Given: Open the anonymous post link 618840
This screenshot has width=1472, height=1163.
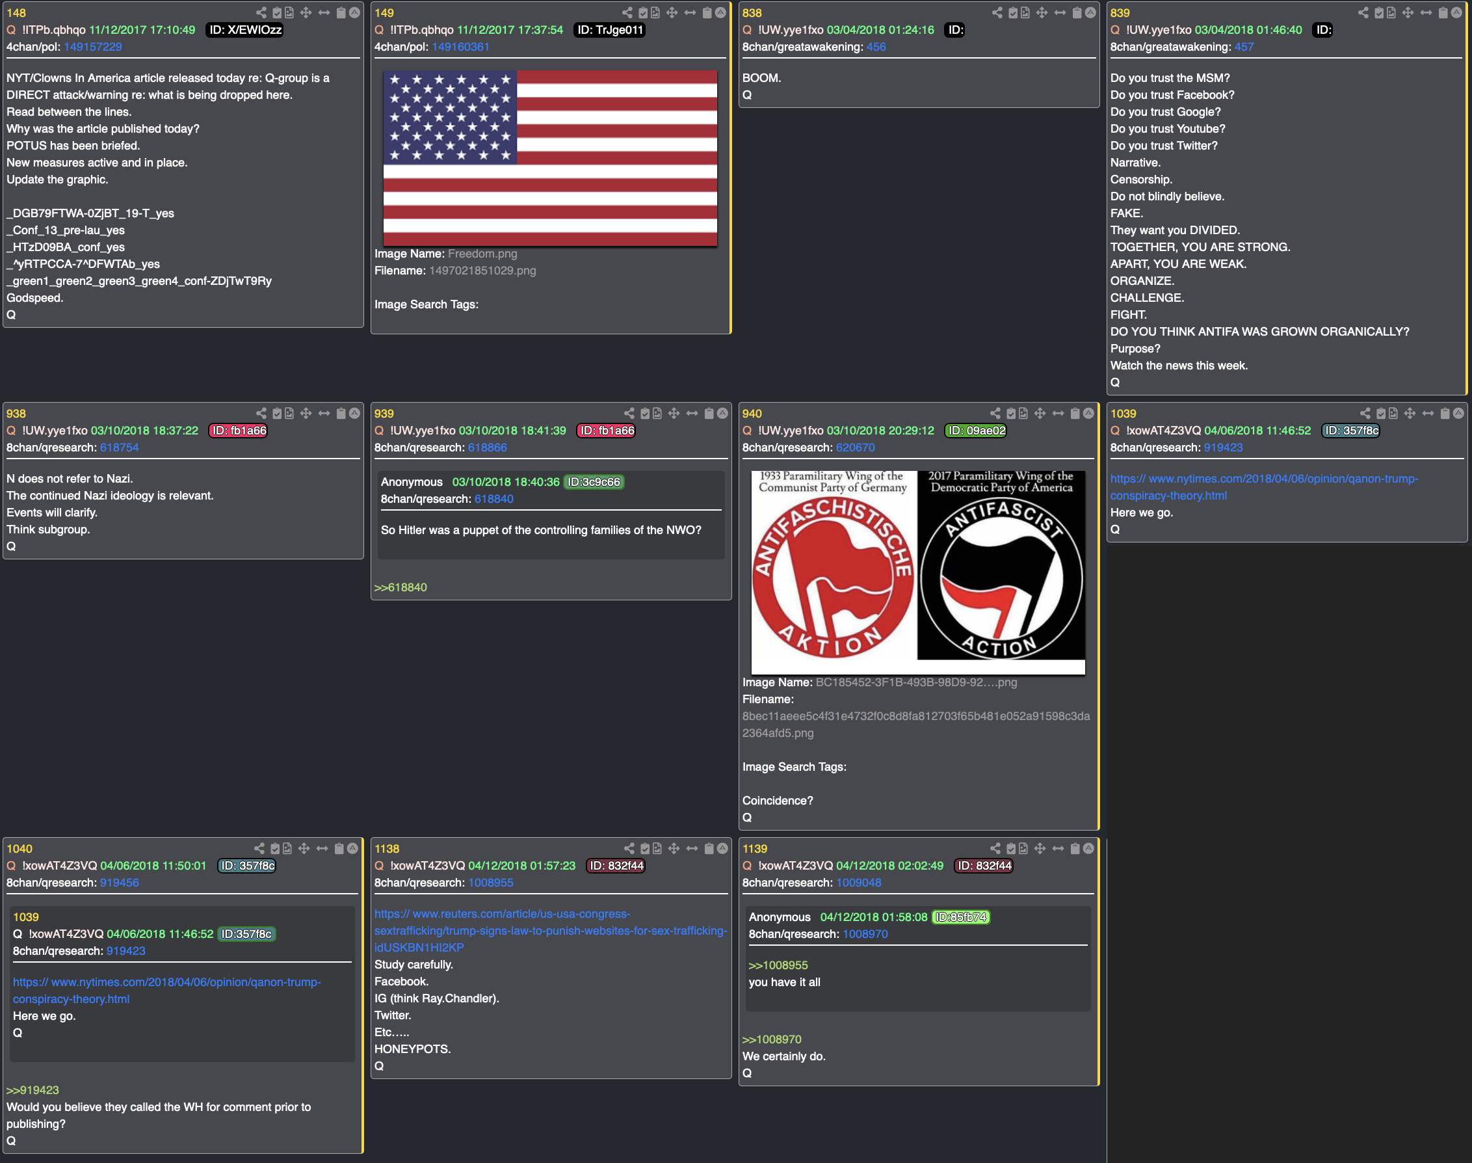Looking at the screenshot, I should (494, 499).
